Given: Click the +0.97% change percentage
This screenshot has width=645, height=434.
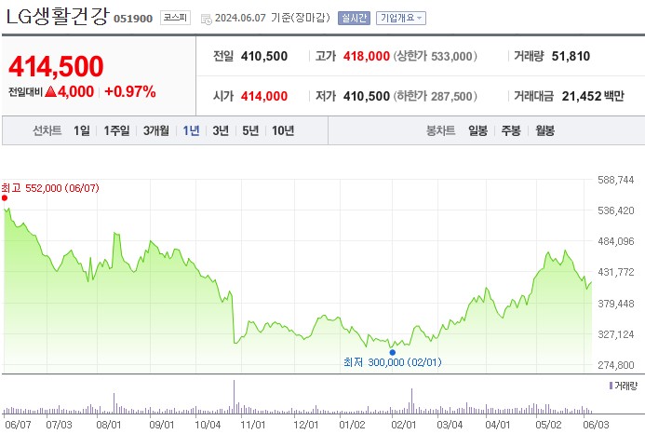Looking at the screenshot, I should [x=130, y=91].
